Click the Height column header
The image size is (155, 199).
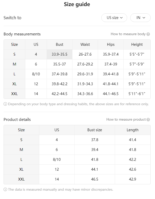point(137,45)
